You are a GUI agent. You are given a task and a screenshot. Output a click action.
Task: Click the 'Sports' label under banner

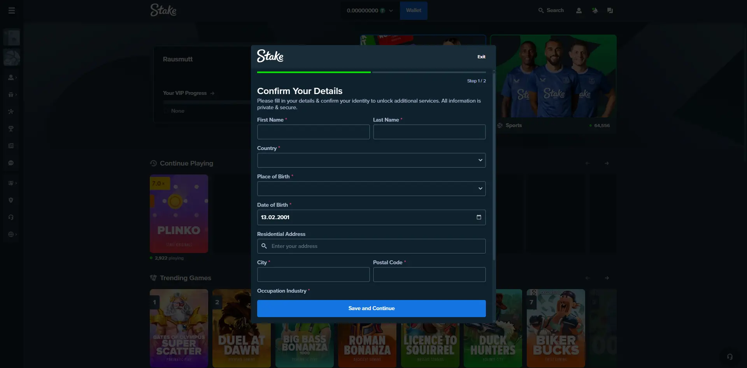coord(514,126)
